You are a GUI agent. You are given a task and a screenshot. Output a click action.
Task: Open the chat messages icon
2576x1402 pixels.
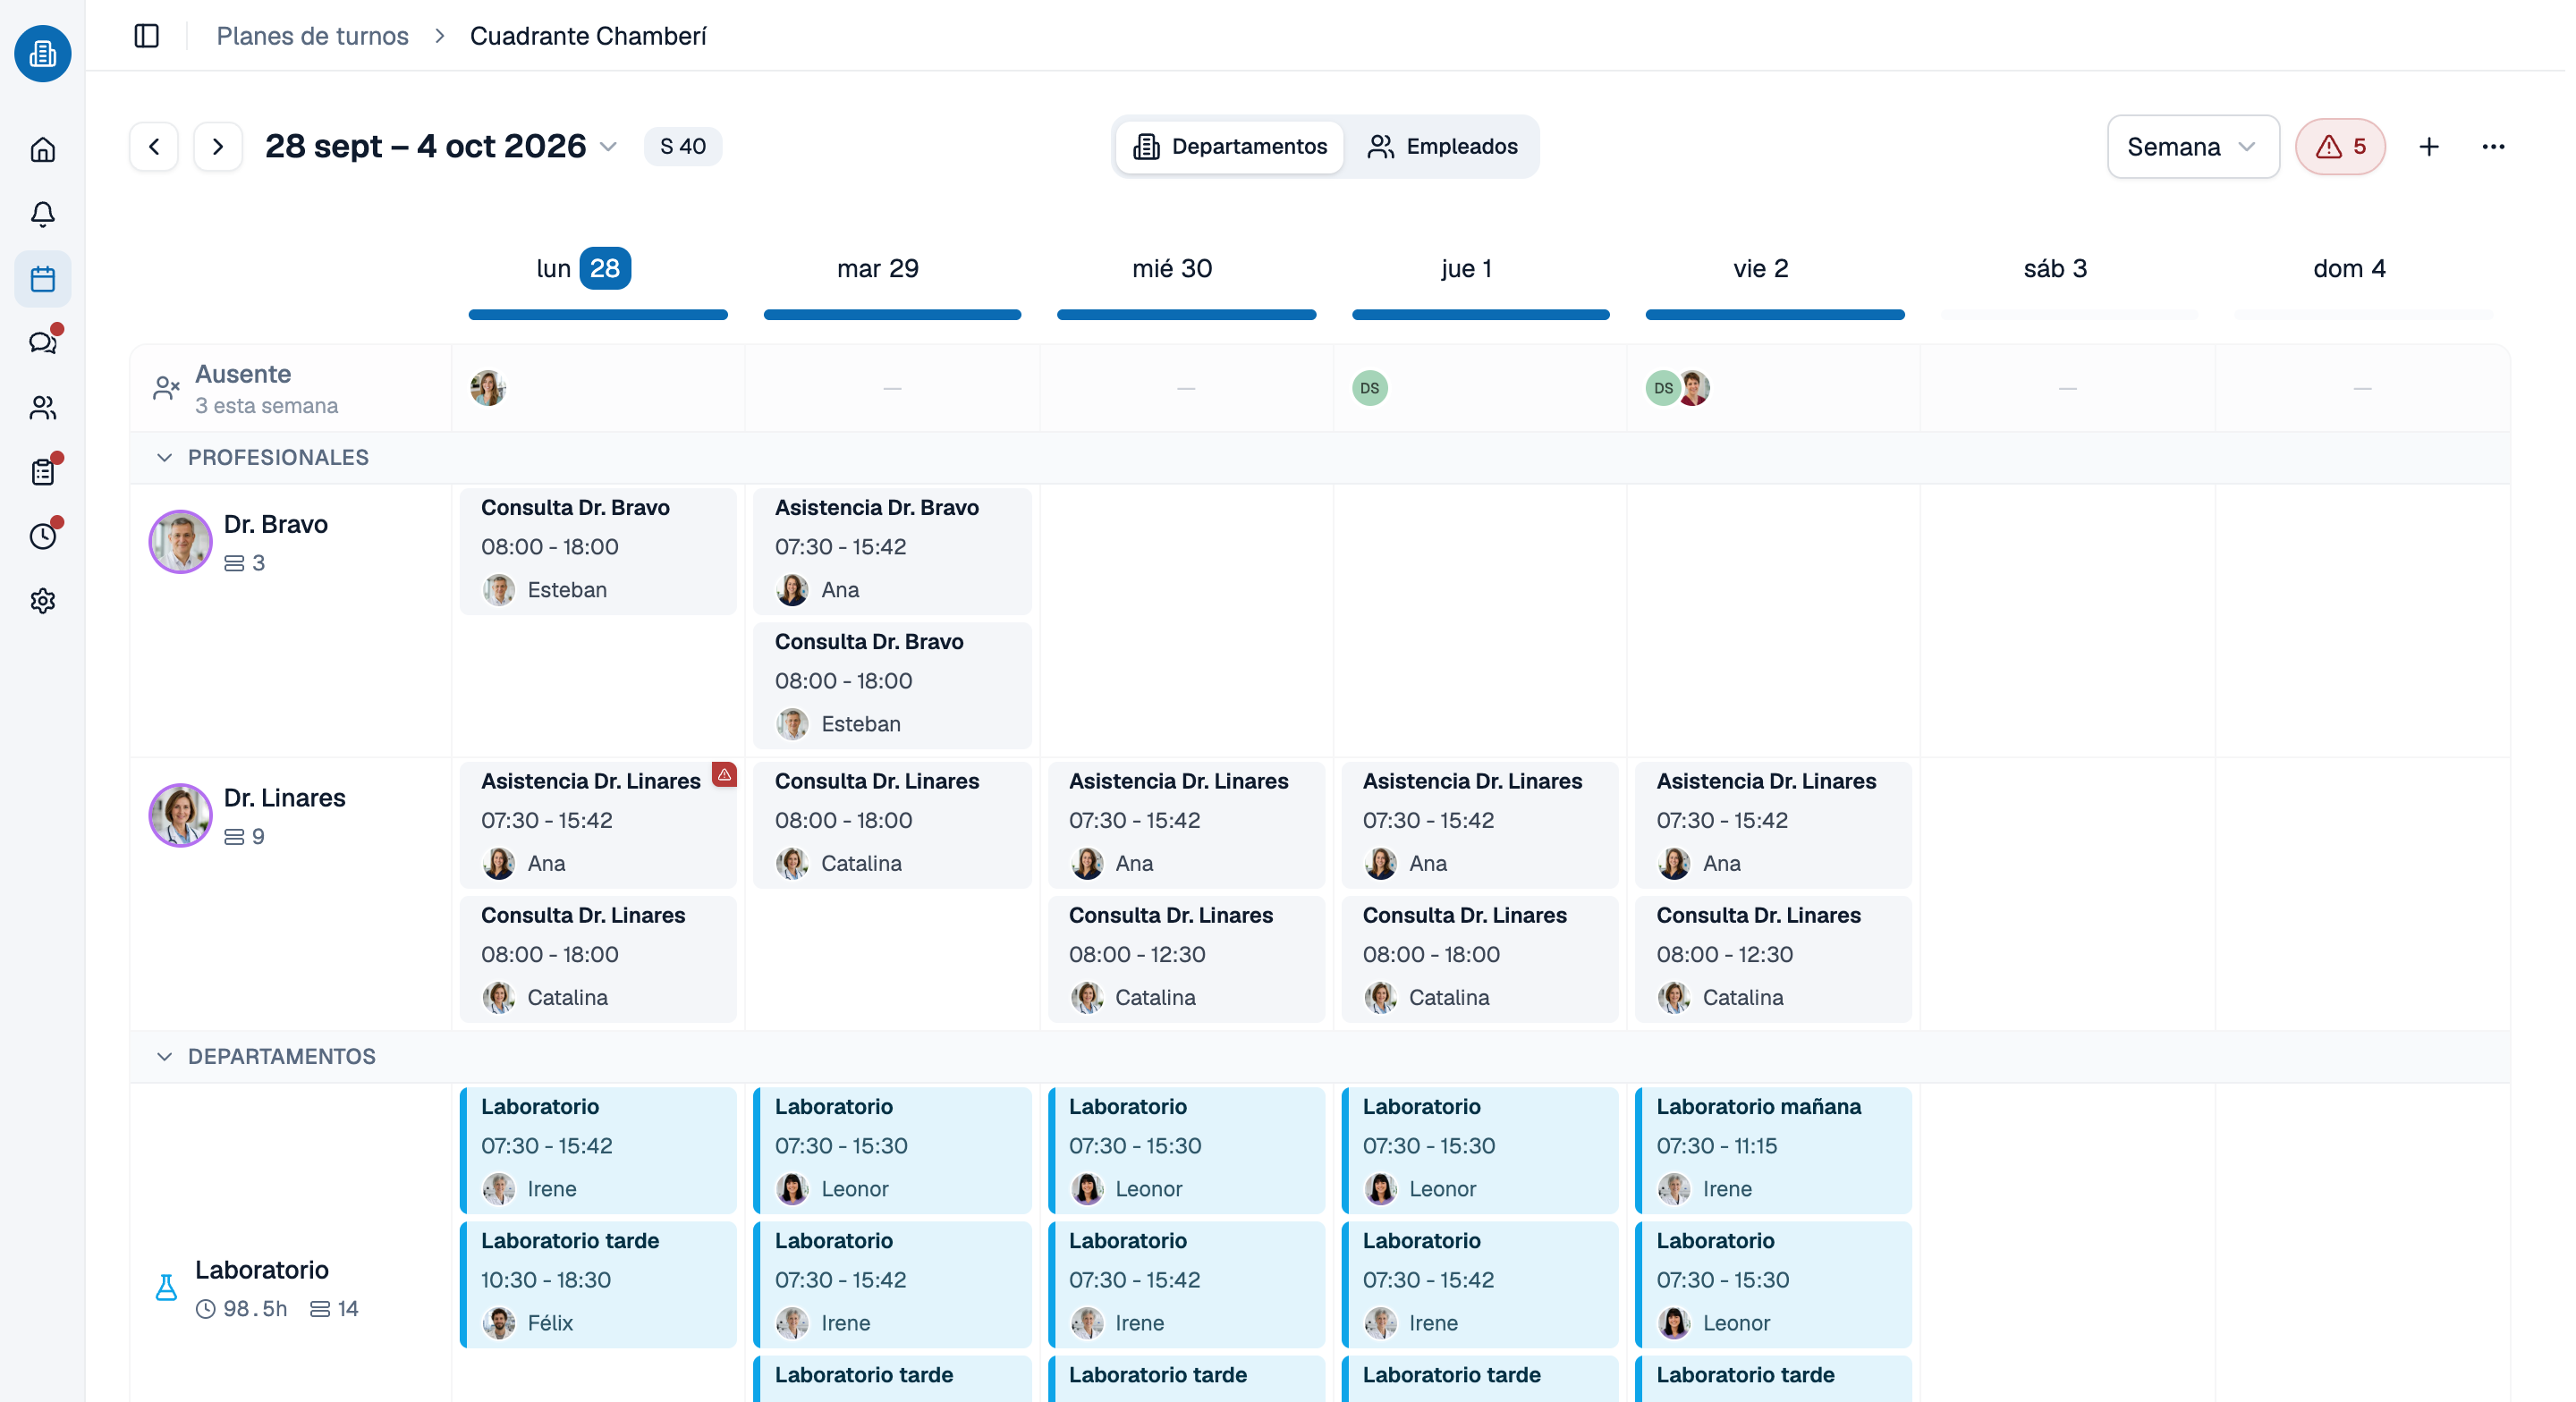[42, 343]
